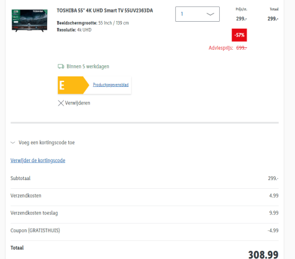Select the Coupon (GRATISTHUIS) text
295x259 pixels.
tap(35, 230)
